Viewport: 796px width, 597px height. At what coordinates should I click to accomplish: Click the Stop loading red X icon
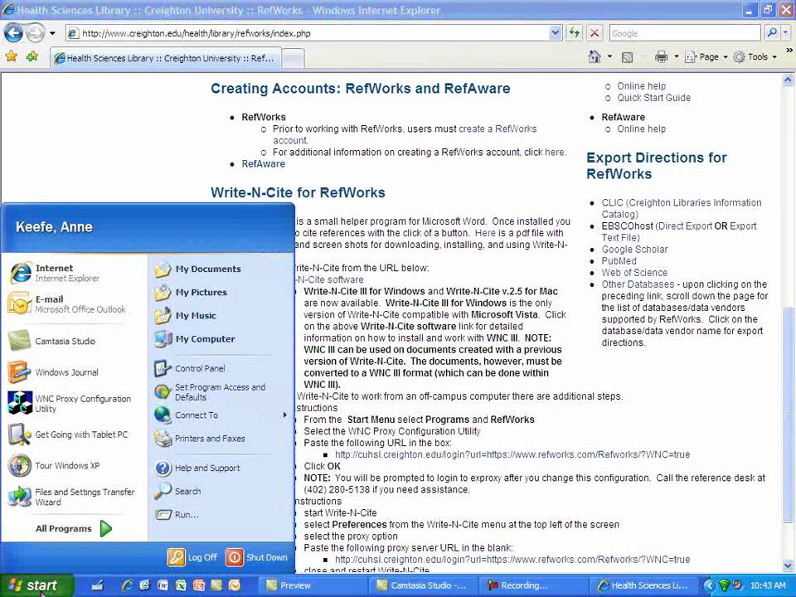[x=594, y=33]
